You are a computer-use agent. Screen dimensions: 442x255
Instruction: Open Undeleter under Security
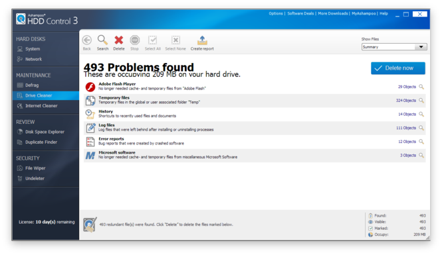click(35, 179)
